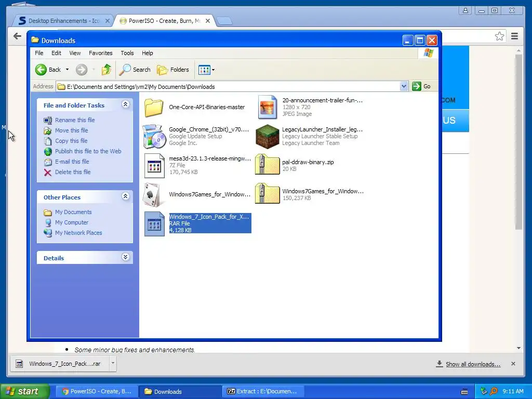Viewport: 532px width, 399px height.
Task: Open downloaded Windows_7_Icon_Pack rar in download bar
Action: point(59,364)
